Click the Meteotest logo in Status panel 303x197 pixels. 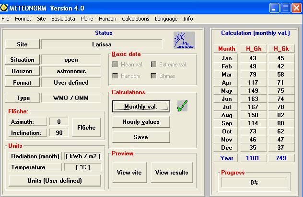[184, 40]
